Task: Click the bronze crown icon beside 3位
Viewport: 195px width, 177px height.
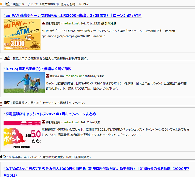Action: (x=1, y=102)
